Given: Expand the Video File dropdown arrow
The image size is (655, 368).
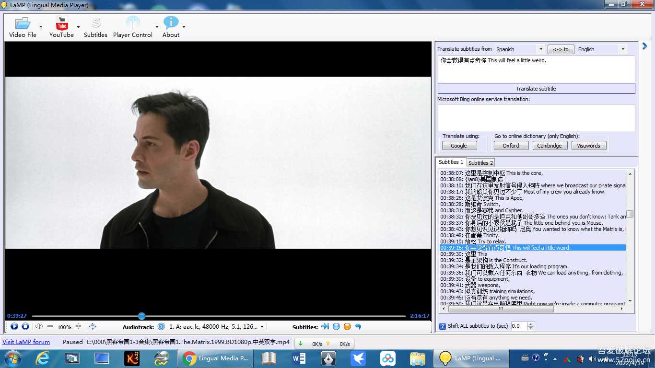Looking at the screenshot, I should (41, 27).
